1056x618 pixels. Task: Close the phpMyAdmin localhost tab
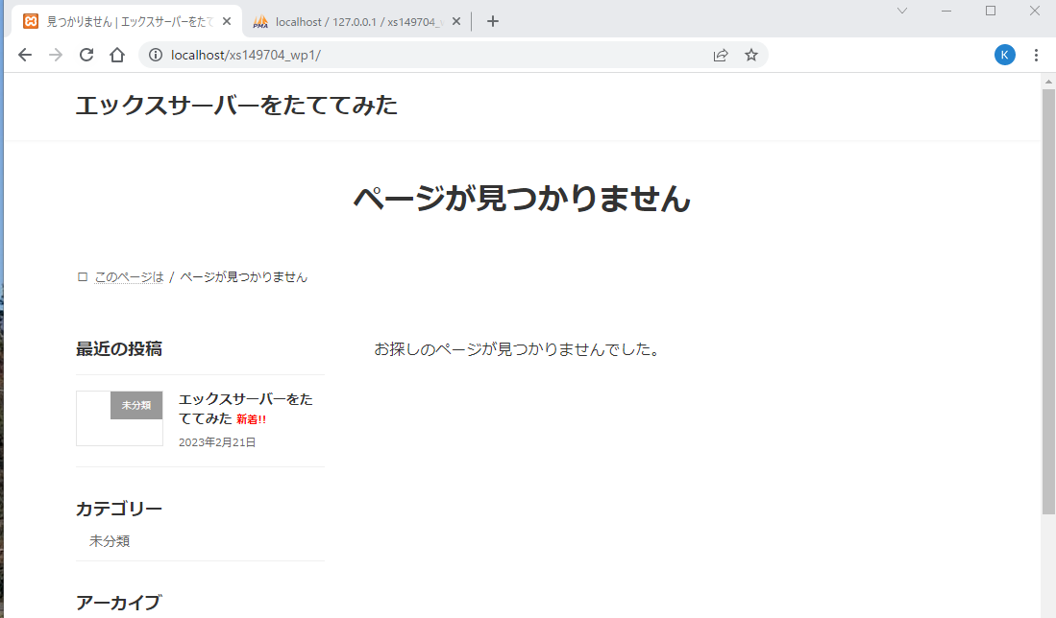[x=456, y=21]
